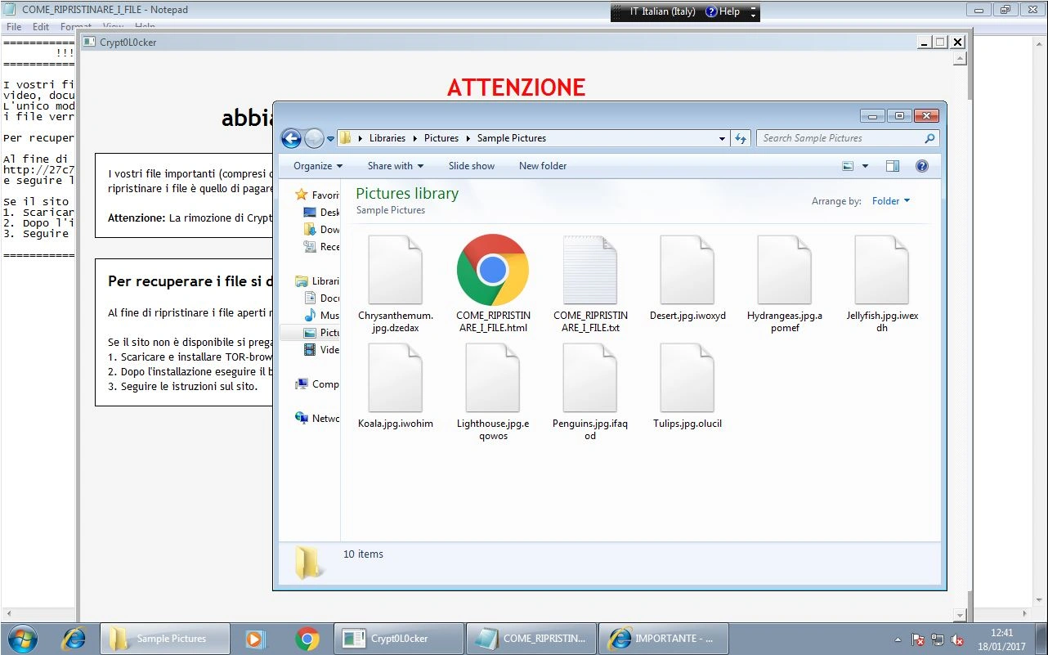Click Slide show toolbar button
The height and width of the screenshot is (655, 1048).
click(472, 166)
